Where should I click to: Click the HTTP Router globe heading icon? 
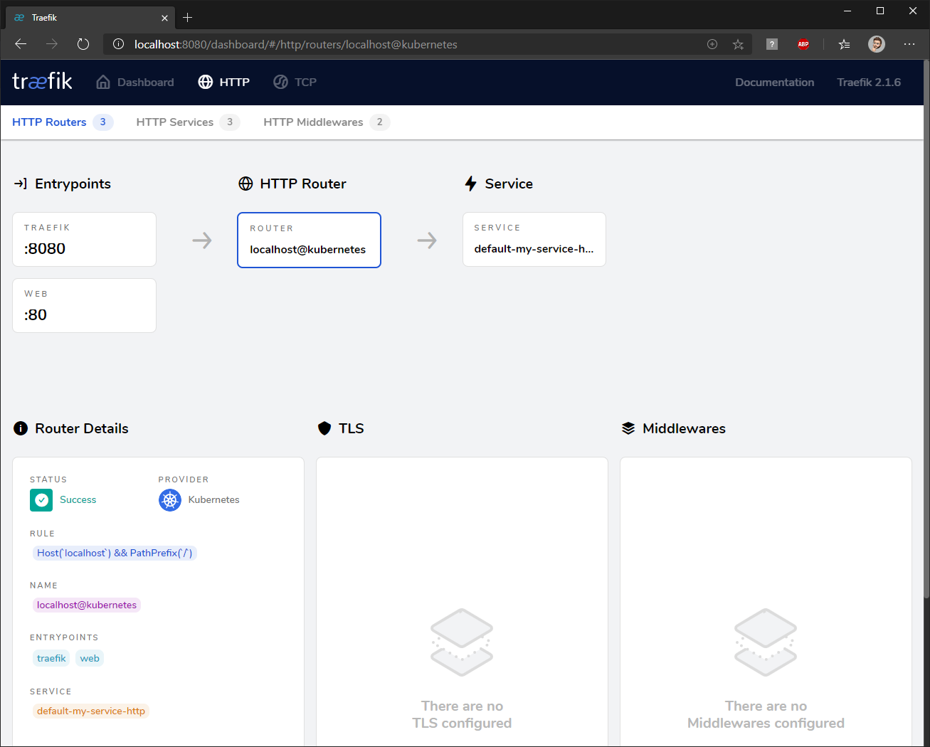coord(245,184)
